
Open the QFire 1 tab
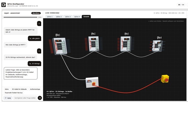[x=50, y=17]
